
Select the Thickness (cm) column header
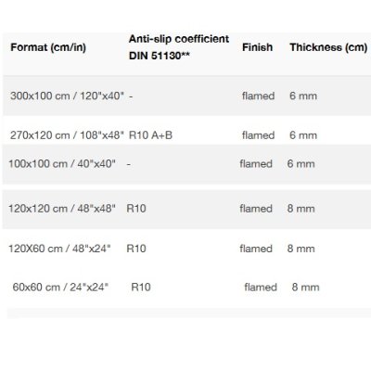328,47
